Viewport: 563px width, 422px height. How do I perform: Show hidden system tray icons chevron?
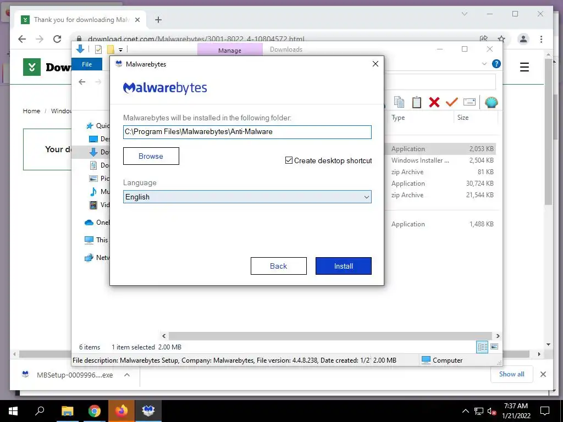click(465, 411)
